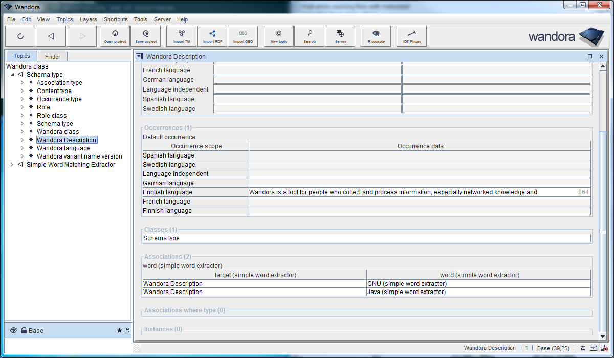Screen dimensions: 614x358
Task: Click the Import OBO toolbar icon
Action: click(x=243, y=36)
